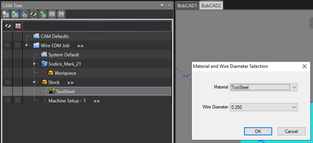Click the System Default folder icon

coord(44,55)
